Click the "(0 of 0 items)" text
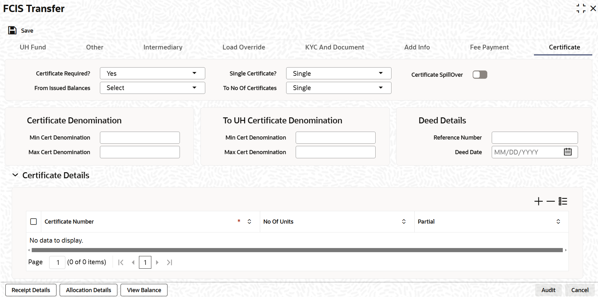Image resolution: width=598 pixels, height=301 pixels. [87, 262]
